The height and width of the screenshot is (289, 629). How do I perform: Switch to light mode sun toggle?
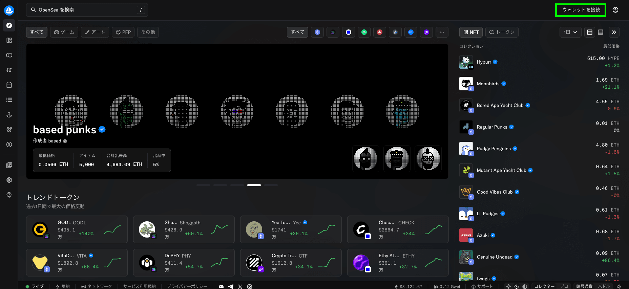pos(508,286)
